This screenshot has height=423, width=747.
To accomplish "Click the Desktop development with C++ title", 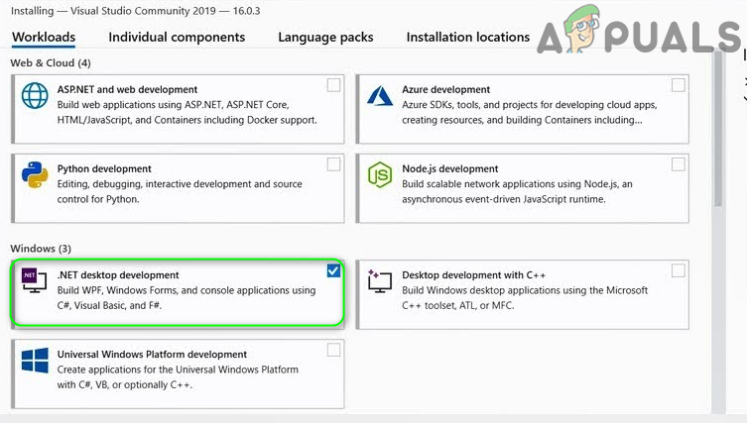I will (x=473, y=275).
